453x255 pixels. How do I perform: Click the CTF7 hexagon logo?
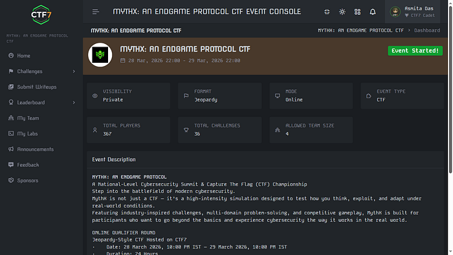pos(41,14)
